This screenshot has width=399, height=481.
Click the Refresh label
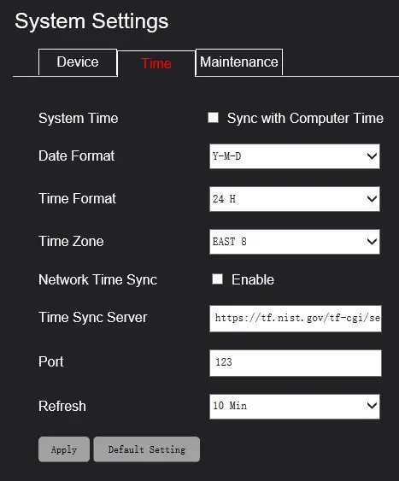tap(62, 406)
